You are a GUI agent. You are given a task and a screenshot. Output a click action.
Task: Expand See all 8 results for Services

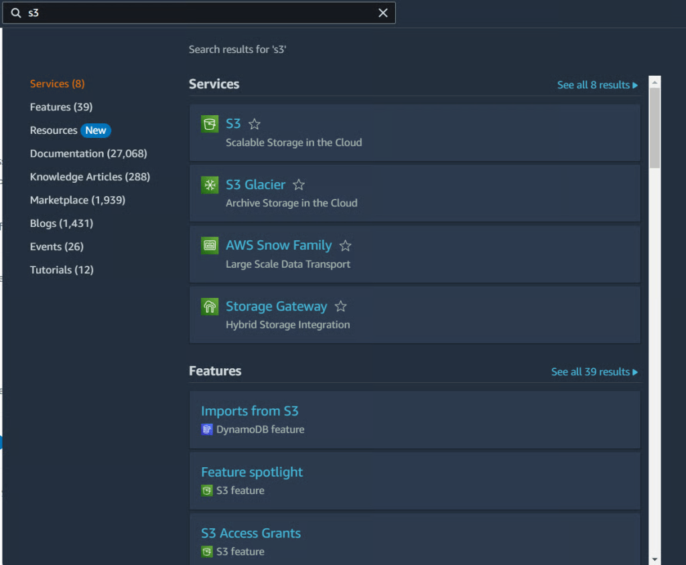point(597,85)
